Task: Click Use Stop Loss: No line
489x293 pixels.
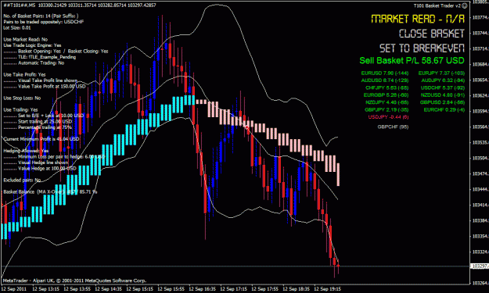Action: tap(22, 98)
